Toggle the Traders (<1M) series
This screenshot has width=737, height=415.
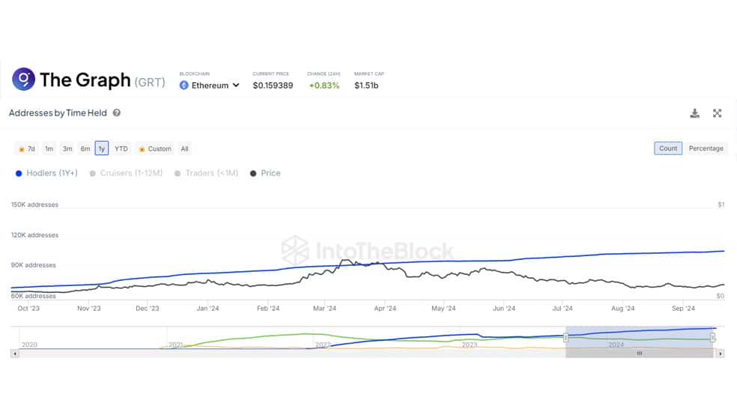(206, 173)
